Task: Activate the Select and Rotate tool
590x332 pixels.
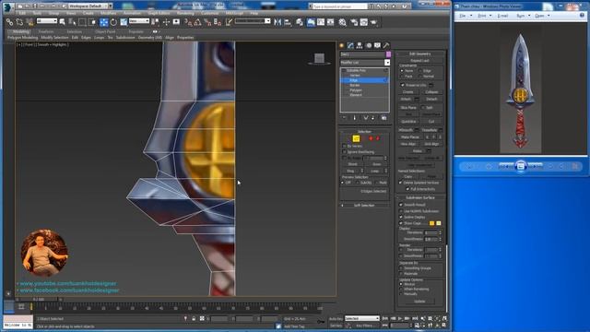Action: point(113,22)
